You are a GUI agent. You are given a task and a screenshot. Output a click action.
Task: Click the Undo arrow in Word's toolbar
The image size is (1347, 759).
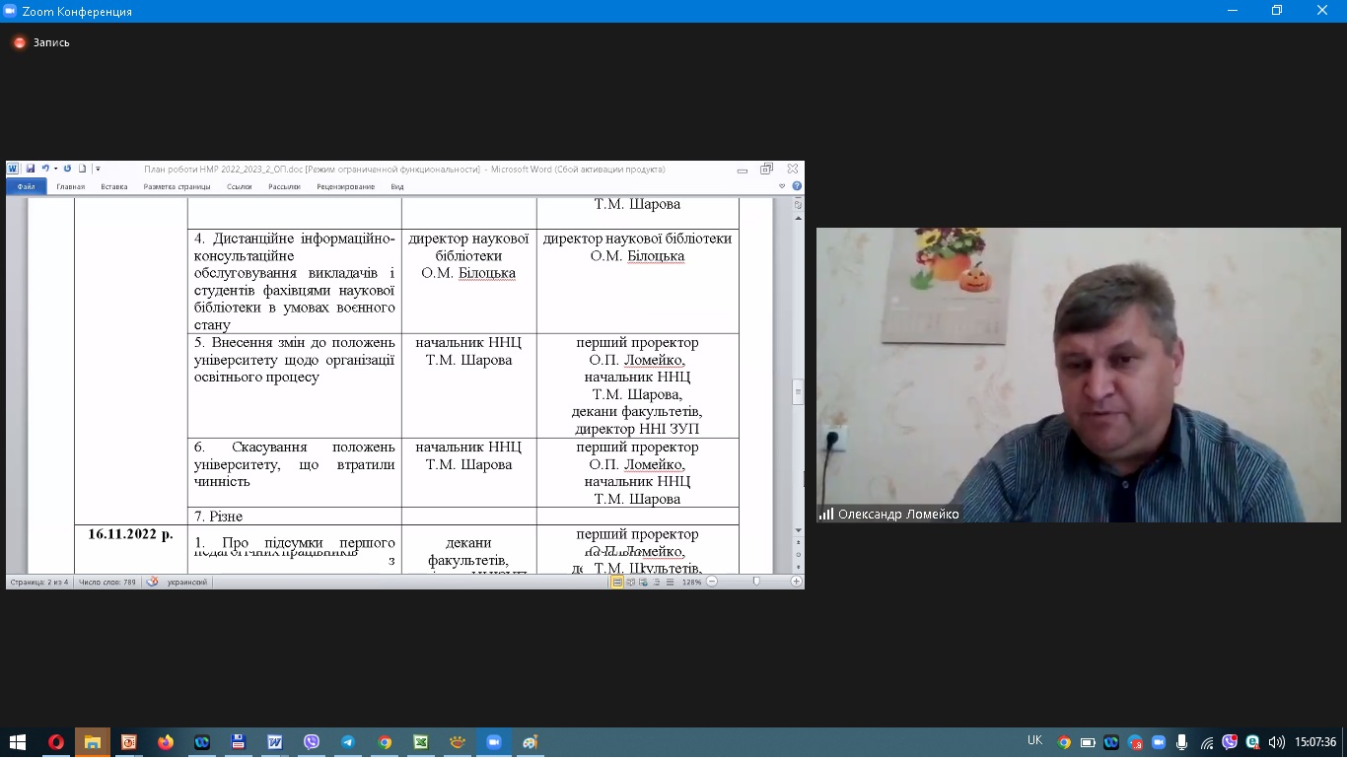[44, 169]
